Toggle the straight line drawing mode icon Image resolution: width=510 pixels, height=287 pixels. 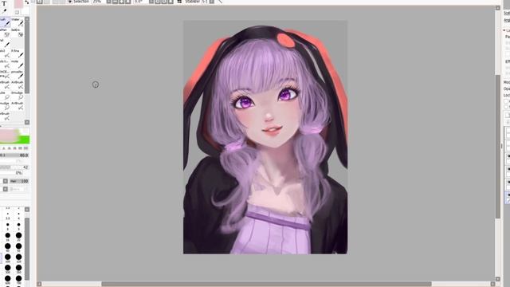[x=220, y=2]
